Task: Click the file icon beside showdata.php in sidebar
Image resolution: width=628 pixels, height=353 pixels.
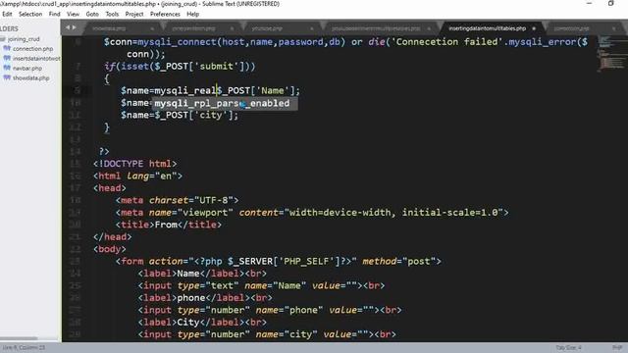Action: pos(7,77)
